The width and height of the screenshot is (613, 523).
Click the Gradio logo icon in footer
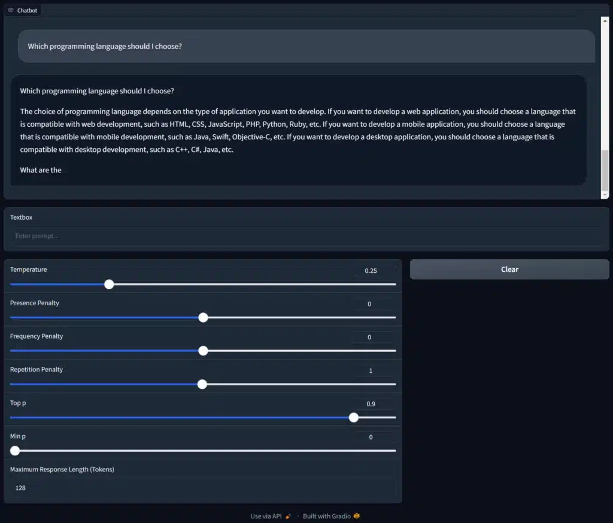[357, 516]
